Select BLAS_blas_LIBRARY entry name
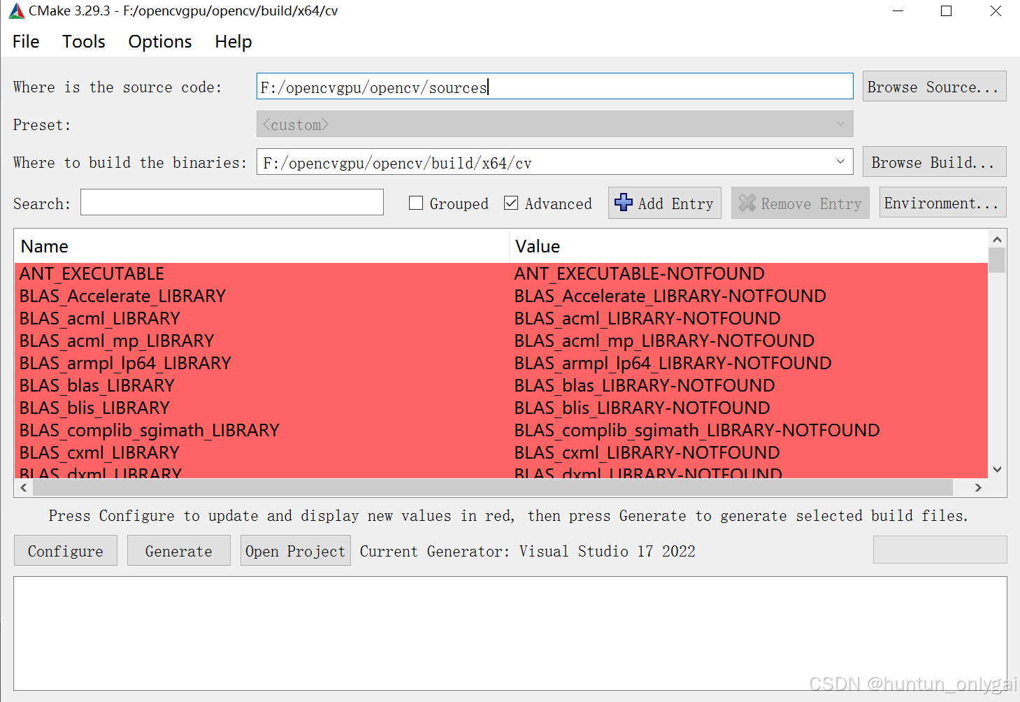1020x702 pixels. click(x=96, y=385)
